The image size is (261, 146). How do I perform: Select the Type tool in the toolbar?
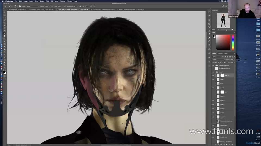pyautogui.click(x=5, y=54)
